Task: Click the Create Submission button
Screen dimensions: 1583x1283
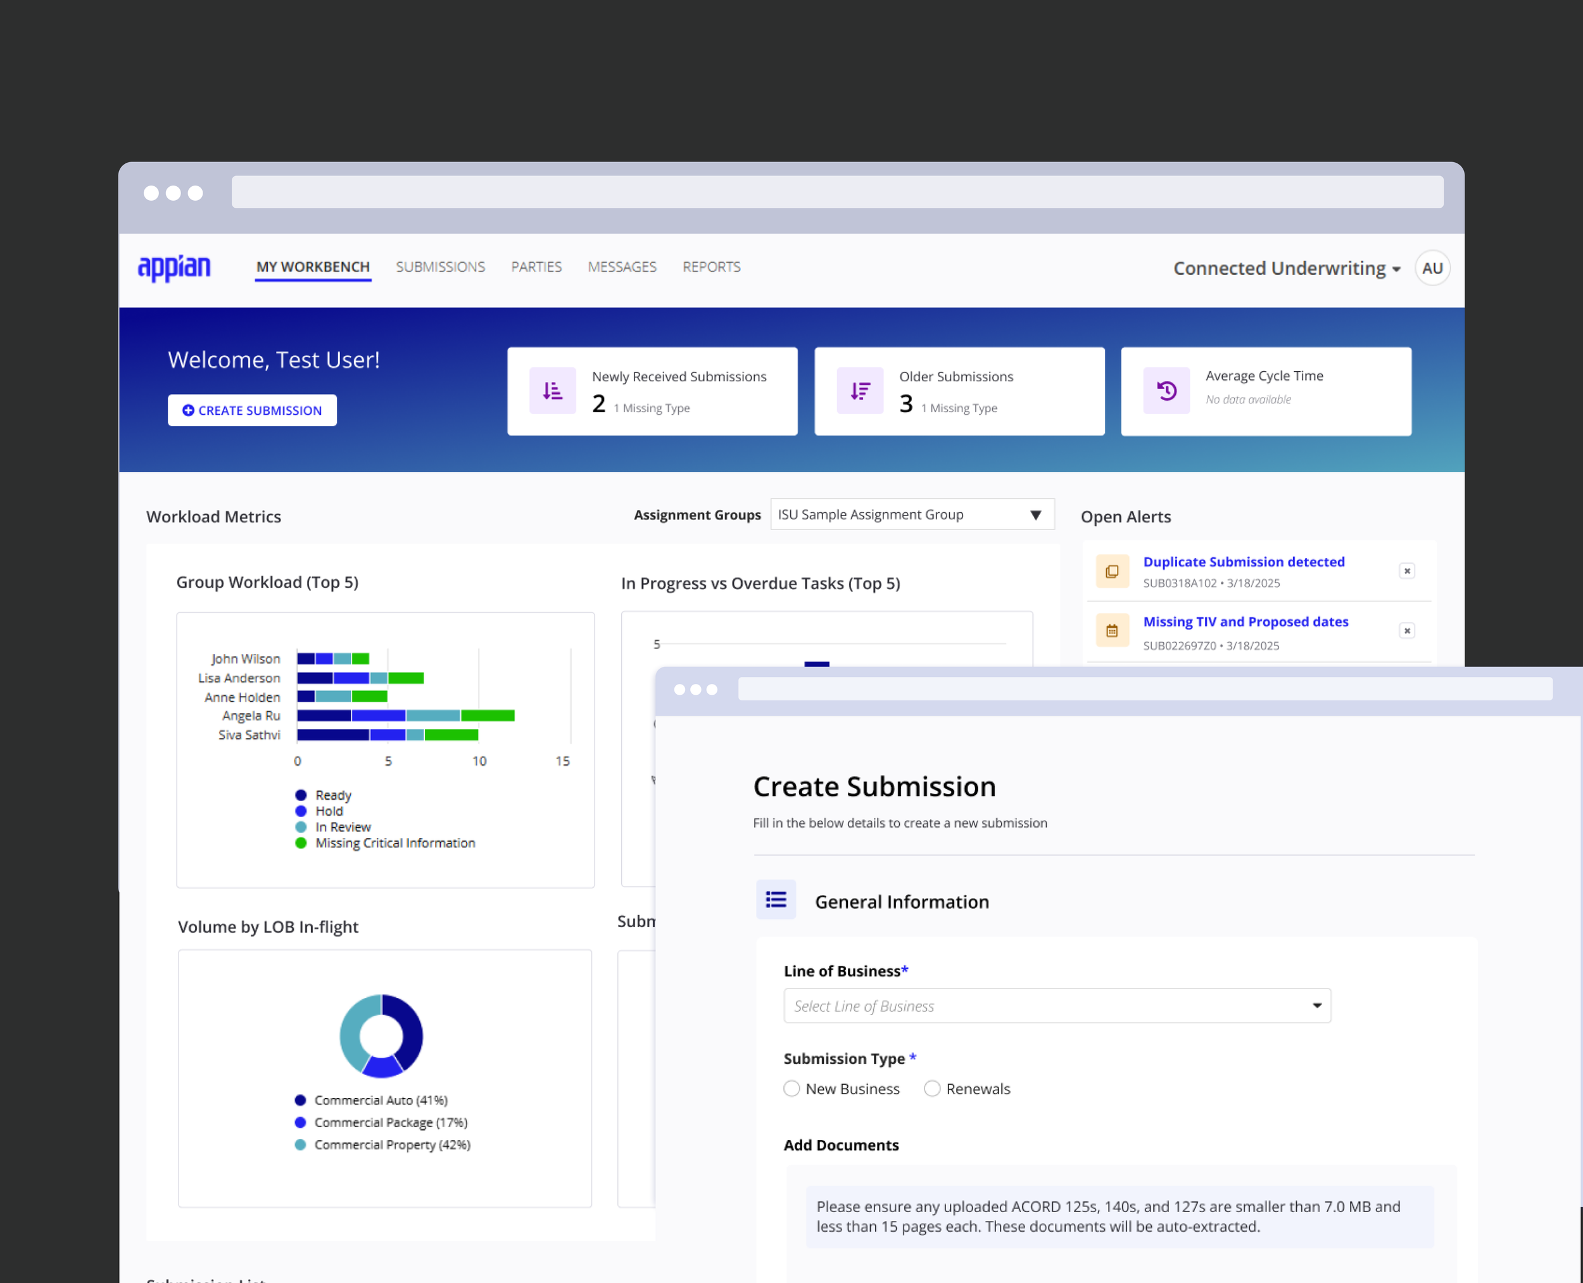Action: pyautogui.click(x=252, y=410)
